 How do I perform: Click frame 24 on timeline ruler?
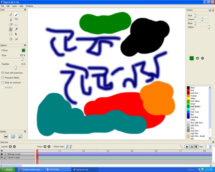[x=84, y=151]
